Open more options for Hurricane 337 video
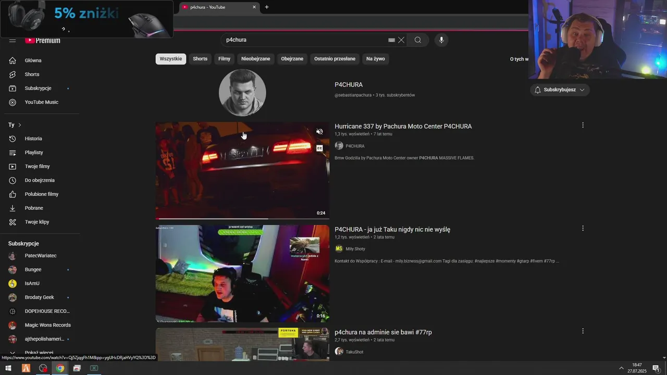Image resolution: width=667 pixels, height=375 pixels. (x=583, y=125)
